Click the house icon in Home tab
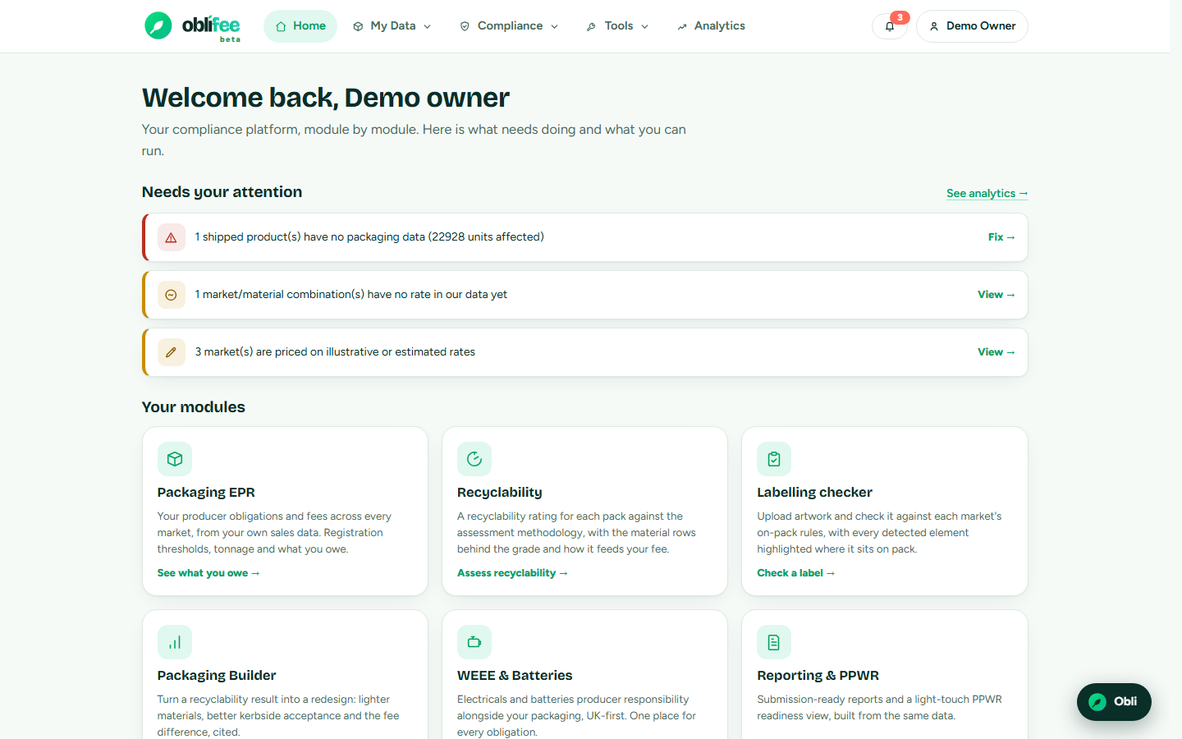 click(281, 26)
